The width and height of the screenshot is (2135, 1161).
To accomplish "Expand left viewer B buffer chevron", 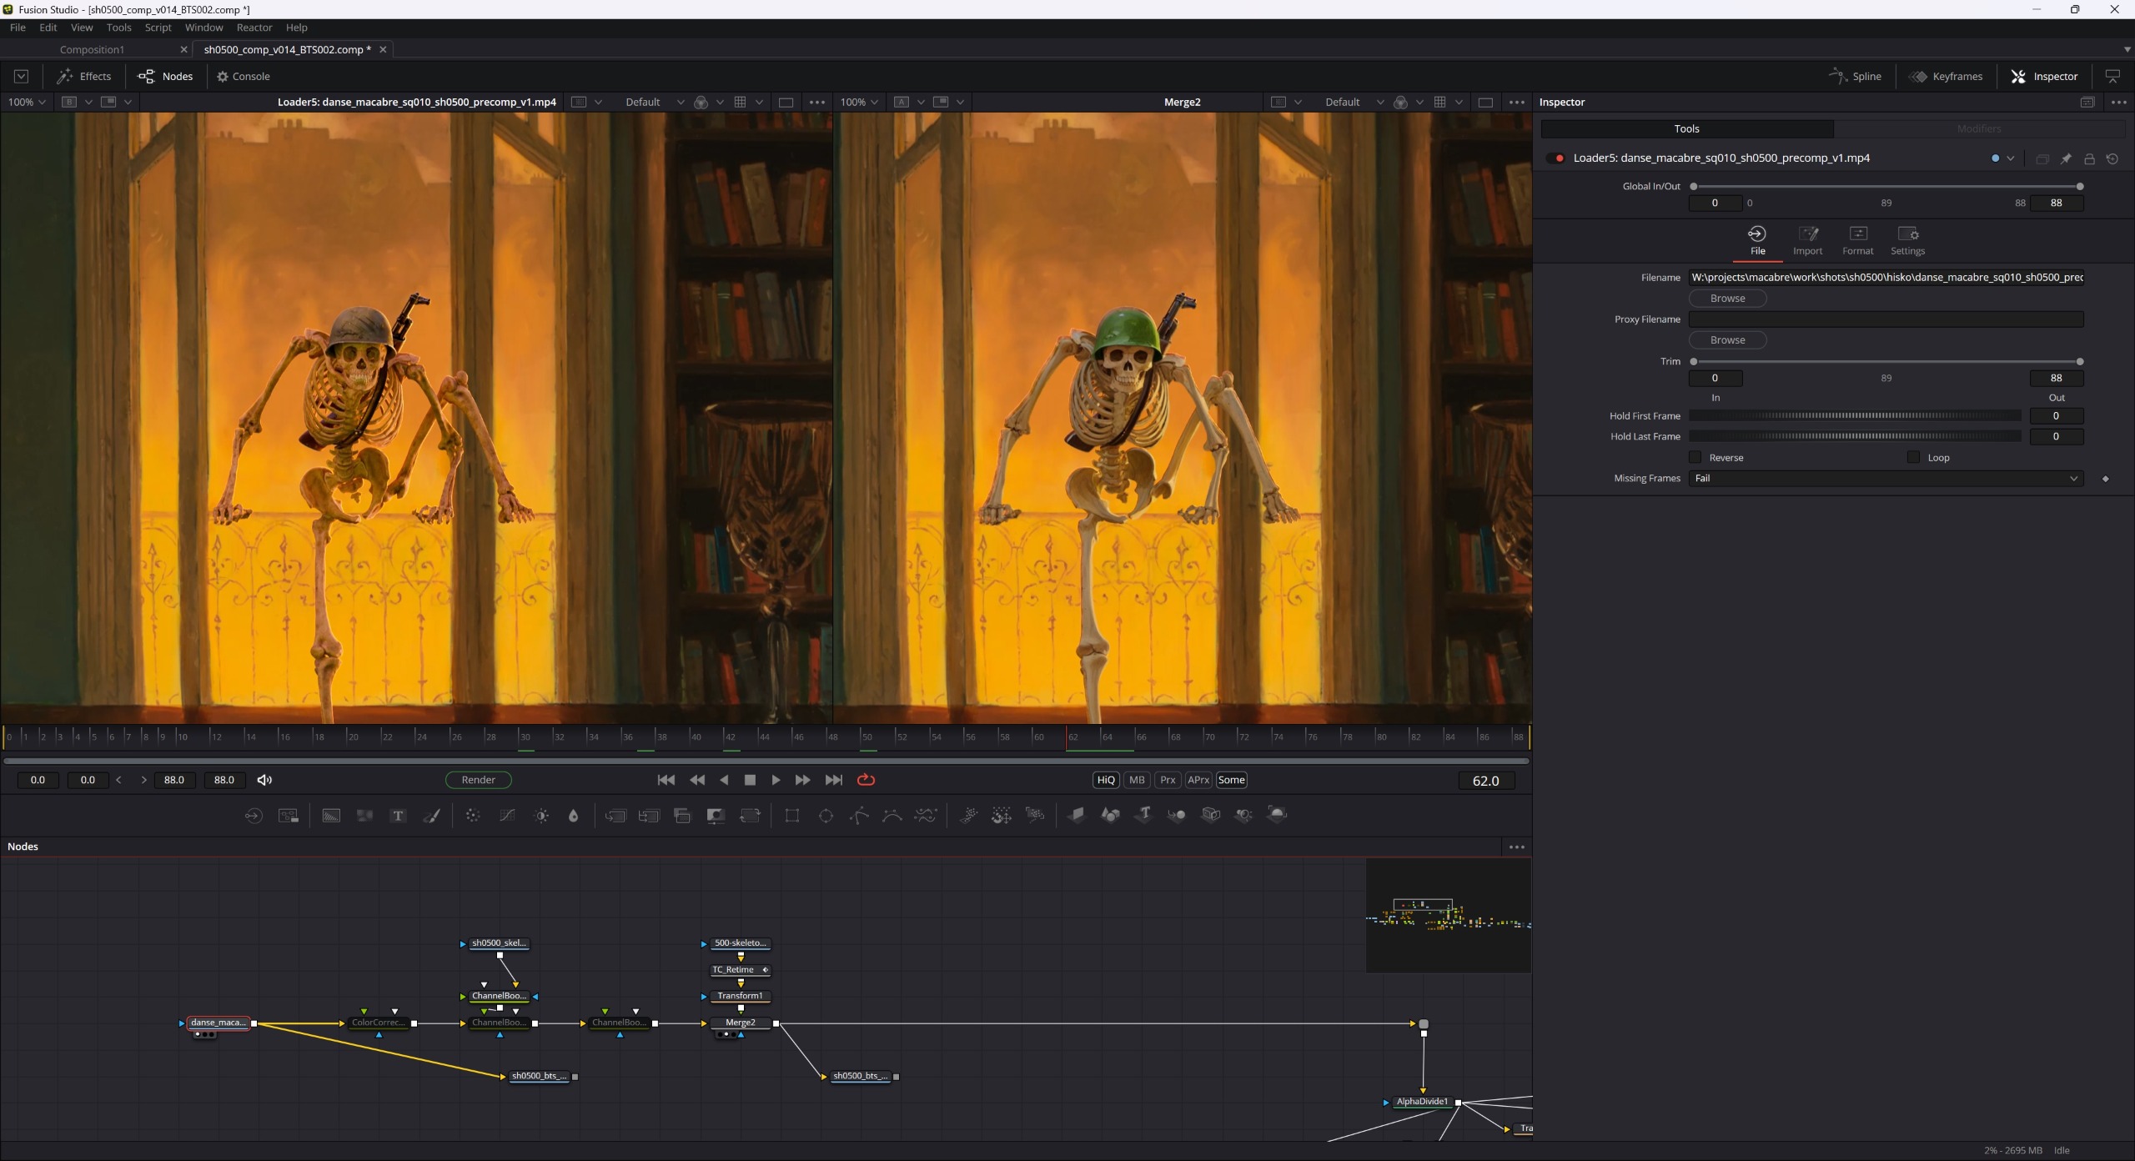I will click(x=88, y=102).
